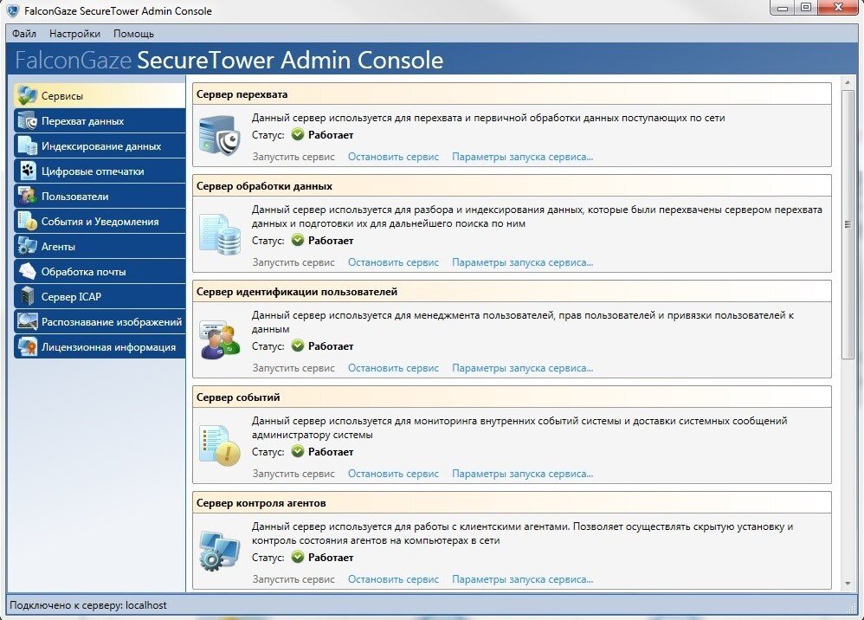Click Запустить сервис for Сервер событий

293,474
